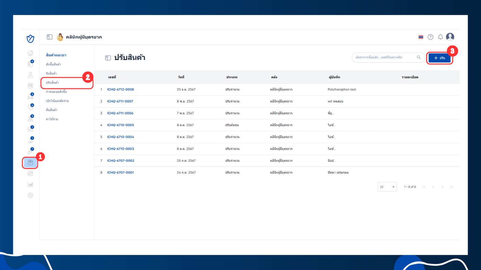The width and height of the screenshot is (481, 270).
Task: Select the highlighted inventory box icon
Action: point(30,162)
